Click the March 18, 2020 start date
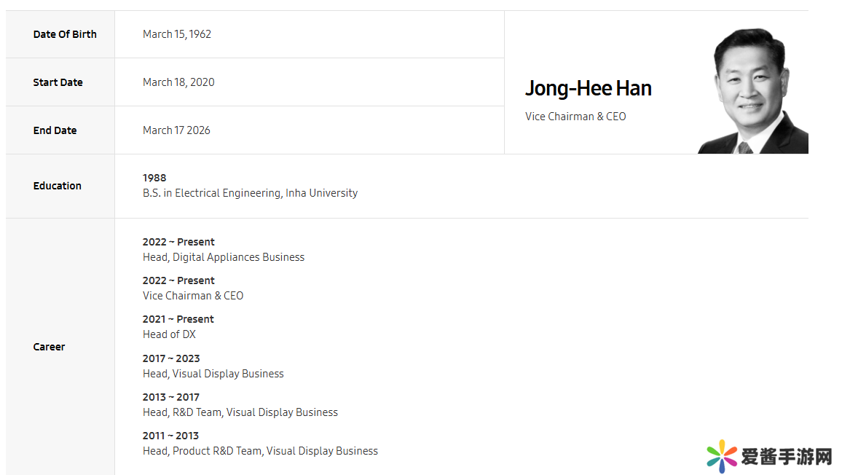Viewport: 842px width, 475px height. (178, 82)
